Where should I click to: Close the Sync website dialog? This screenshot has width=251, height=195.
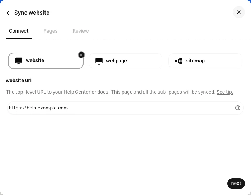[x=239, y=12]
